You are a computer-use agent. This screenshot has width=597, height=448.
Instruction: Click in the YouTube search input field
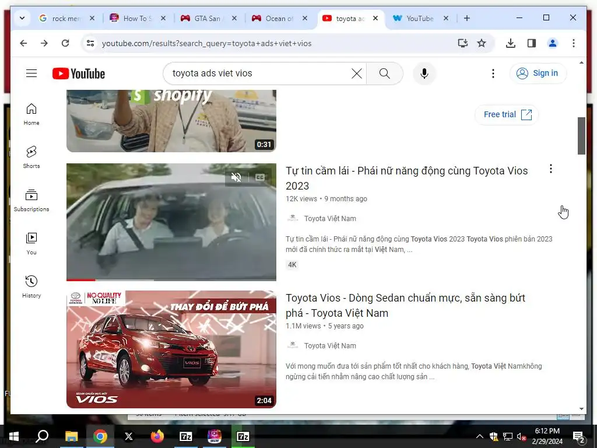pyautogui.click(x=260, y=73)
